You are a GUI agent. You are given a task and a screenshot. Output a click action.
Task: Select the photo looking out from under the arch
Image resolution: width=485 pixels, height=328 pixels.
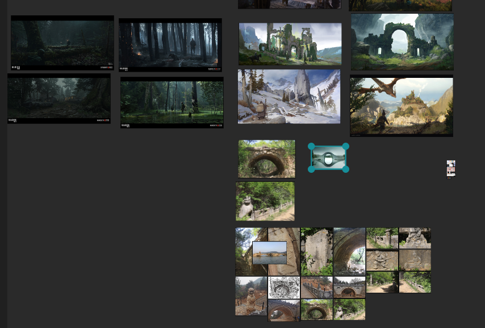point(349,252)
